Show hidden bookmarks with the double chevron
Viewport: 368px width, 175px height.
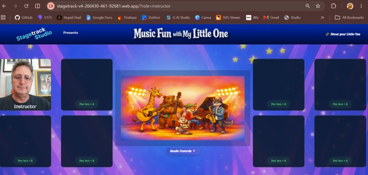point(322,18)
